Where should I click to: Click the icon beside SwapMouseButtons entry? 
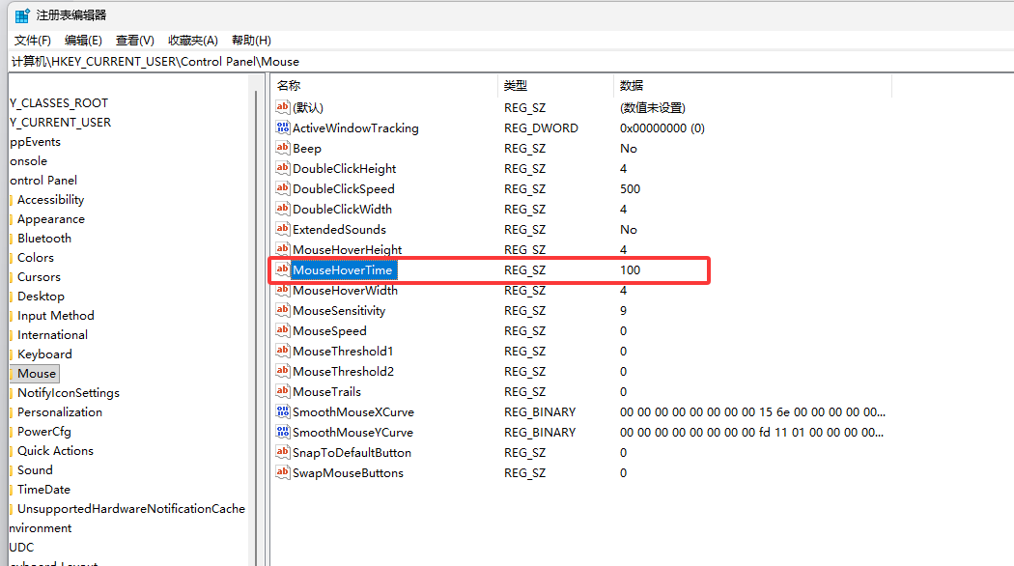283,472
